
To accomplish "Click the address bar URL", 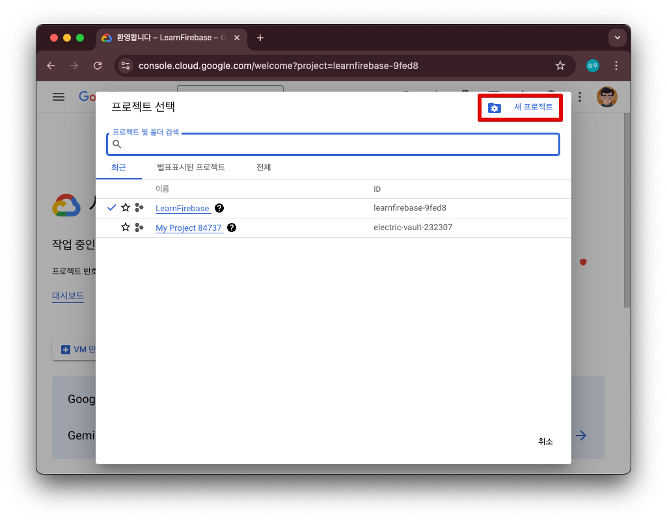I will (x=279, y=66).
